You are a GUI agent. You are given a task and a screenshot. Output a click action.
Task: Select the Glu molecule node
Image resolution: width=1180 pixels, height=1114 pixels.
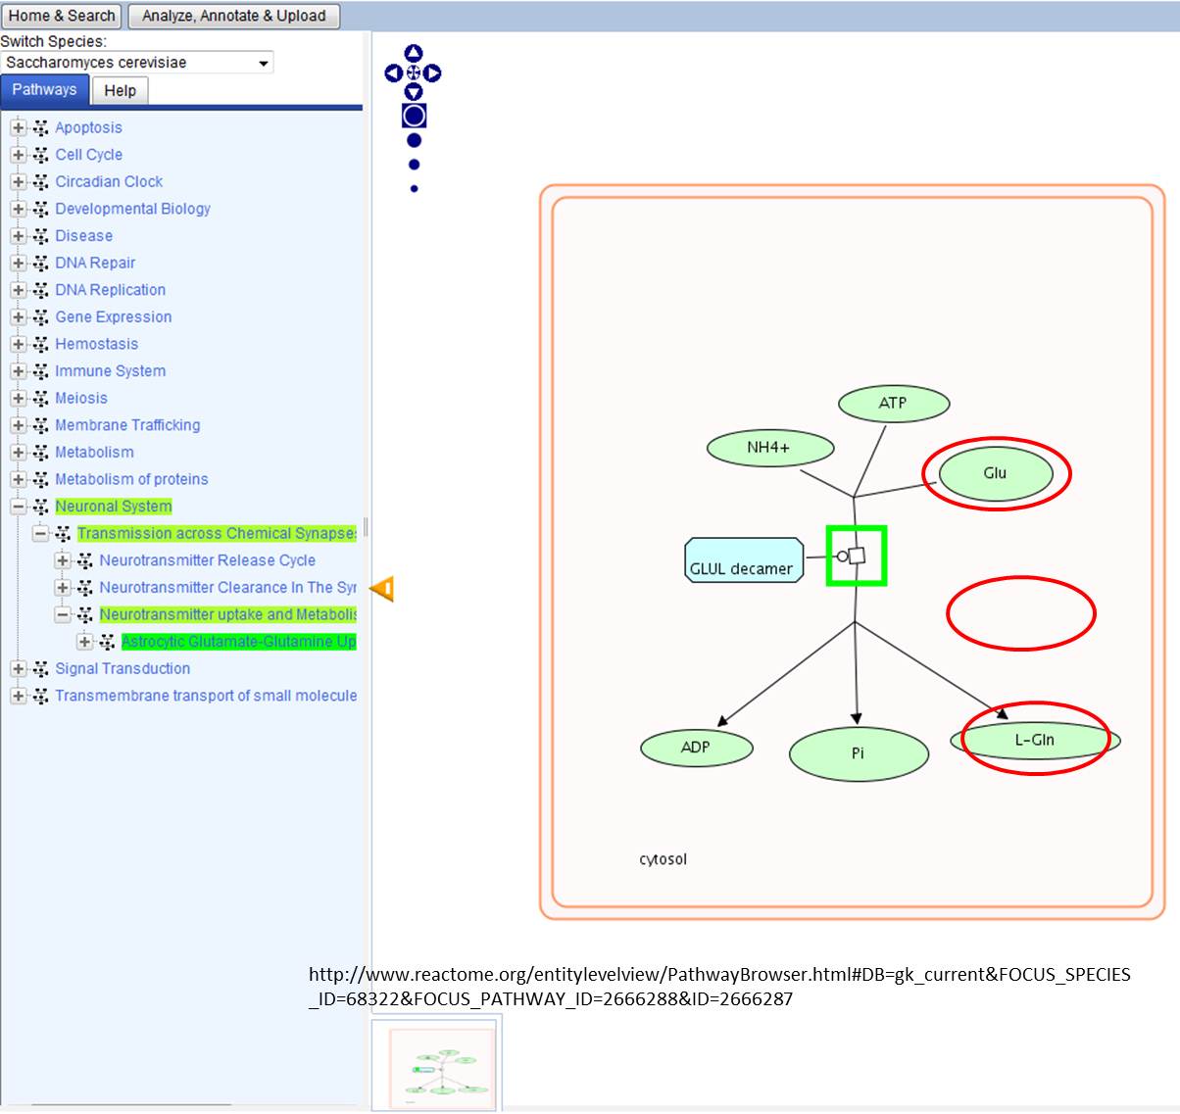tap(995, 473)
